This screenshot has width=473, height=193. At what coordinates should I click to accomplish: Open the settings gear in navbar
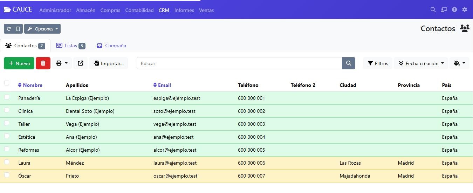pos(465,10)
